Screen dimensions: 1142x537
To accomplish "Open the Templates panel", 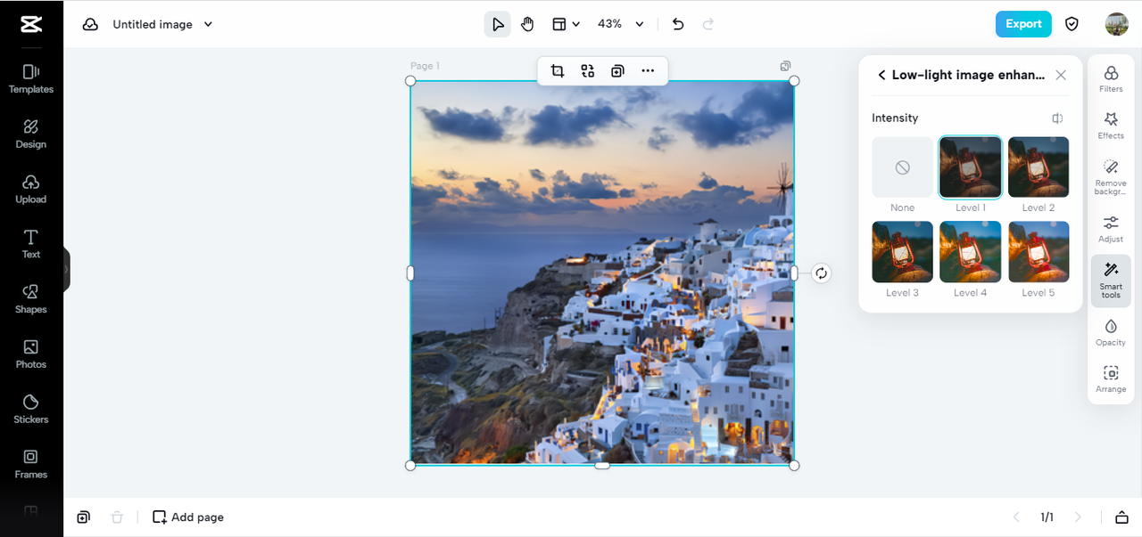I will [x=31, y=78].
